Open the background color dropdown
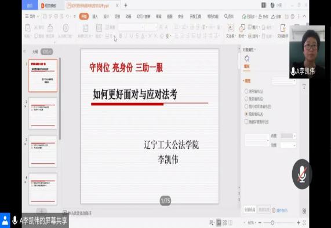Screen dimensions: 331x228 click(288, 145)
